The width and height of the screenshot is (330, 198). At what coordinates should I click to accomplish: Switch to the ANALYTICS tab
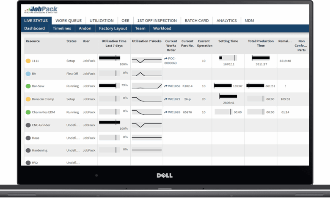pos(226,21)
